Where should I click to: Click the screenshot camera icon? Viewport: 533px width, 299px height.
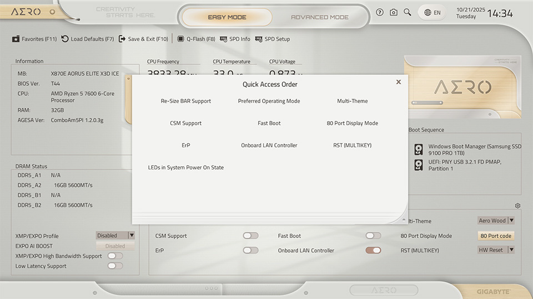394,12
